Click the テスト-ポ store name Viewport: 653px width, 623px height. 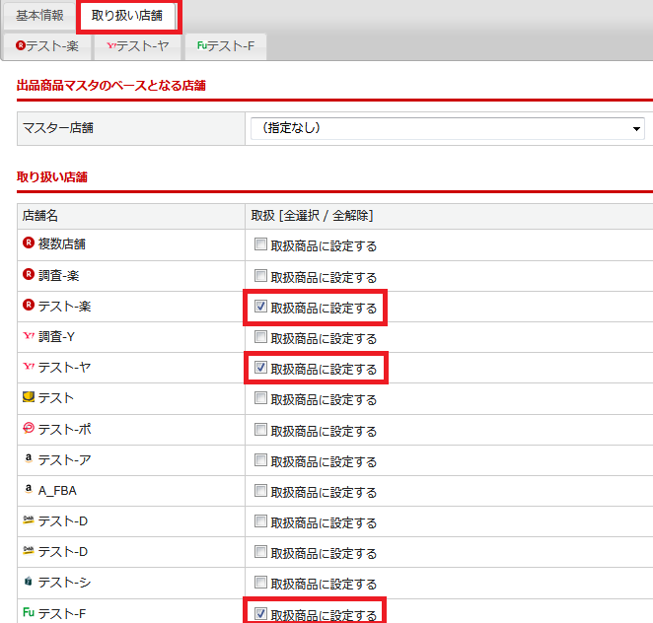[x=64, y=429]
